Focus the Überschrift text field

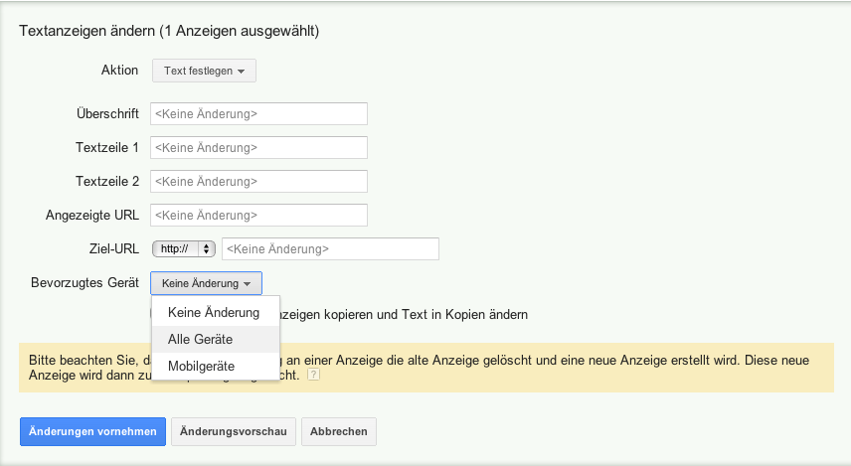258,114
